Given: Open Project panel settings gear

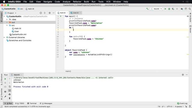Looking at the screenshot, I should click(x=49, y=13).
